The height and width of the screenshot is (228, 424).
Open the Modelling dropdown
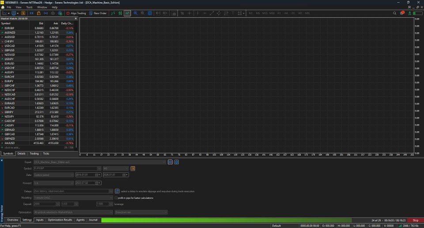coord(73,198)
